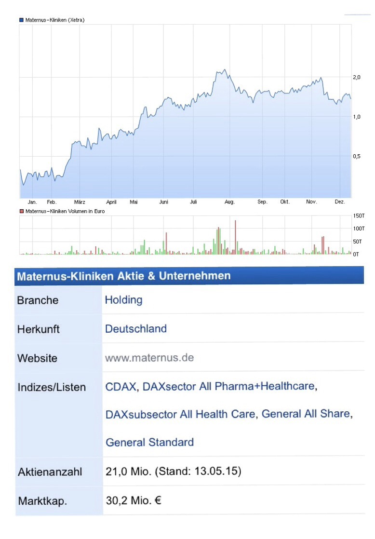Select the Juni marker on the time axis
Image resolution: width=375 pixels, height=539 pixels.
(163, 202)
